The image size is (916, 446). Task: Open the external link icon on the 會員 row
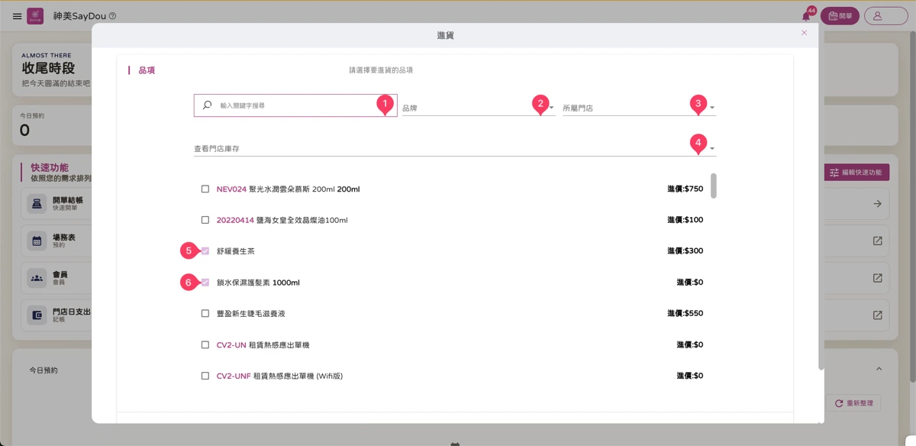click(x=878, y=278)
